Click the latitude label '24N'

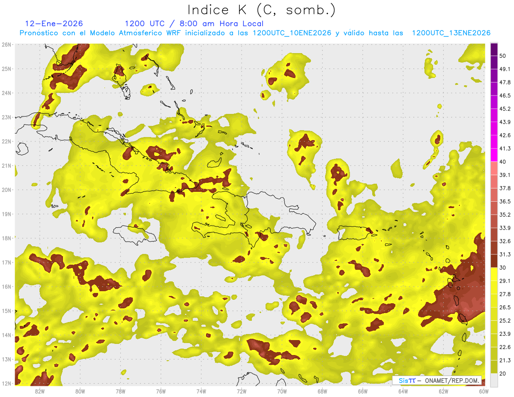click(x=6, y=93)
